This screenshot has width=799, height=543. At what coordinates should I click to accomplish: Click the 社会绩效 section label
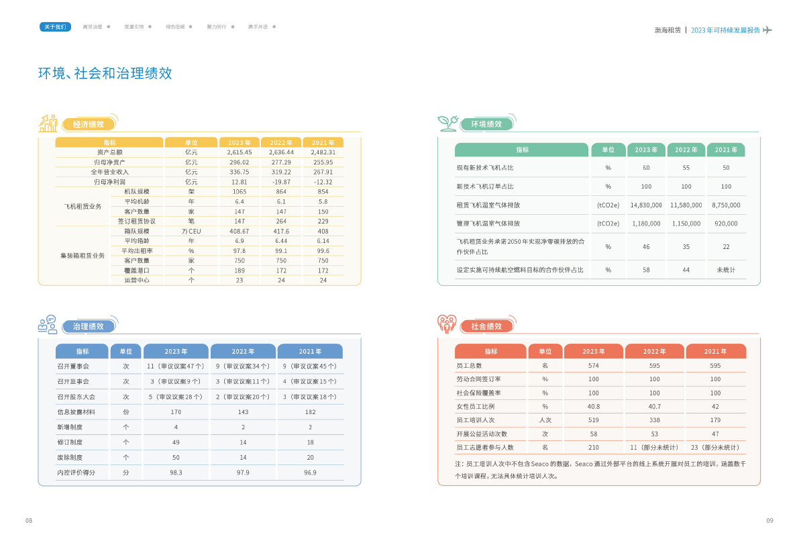486,326
